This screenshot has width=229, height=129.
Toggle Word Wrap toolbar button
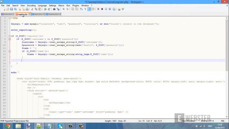point(82,9)
